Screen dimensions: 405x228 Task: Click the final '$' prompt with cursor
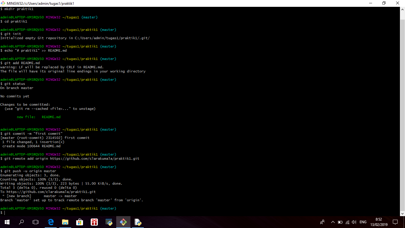(x=2, y=213)
